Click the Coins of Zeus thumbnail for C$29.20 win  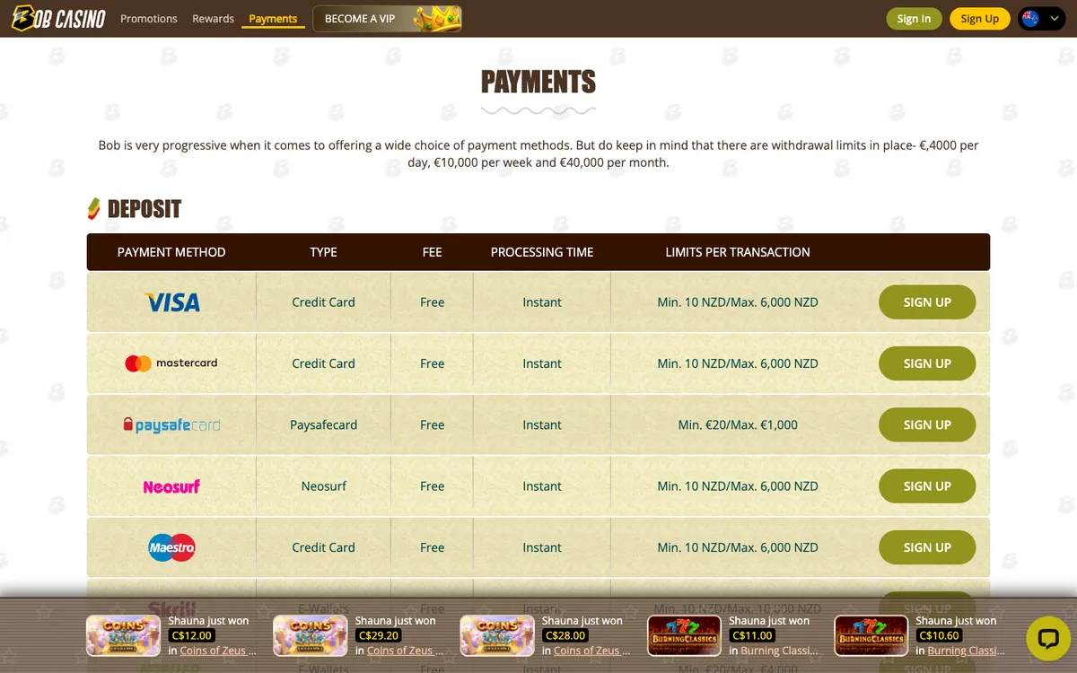(x=310, y=635)
